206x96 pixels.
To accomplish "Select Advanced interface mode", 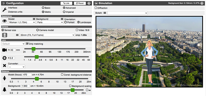I will 64,8.
